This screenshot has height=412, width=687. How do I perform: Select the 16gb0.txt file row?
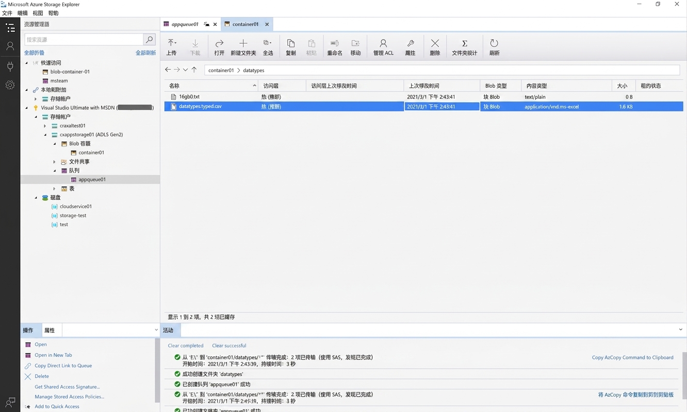pos(424,97)
